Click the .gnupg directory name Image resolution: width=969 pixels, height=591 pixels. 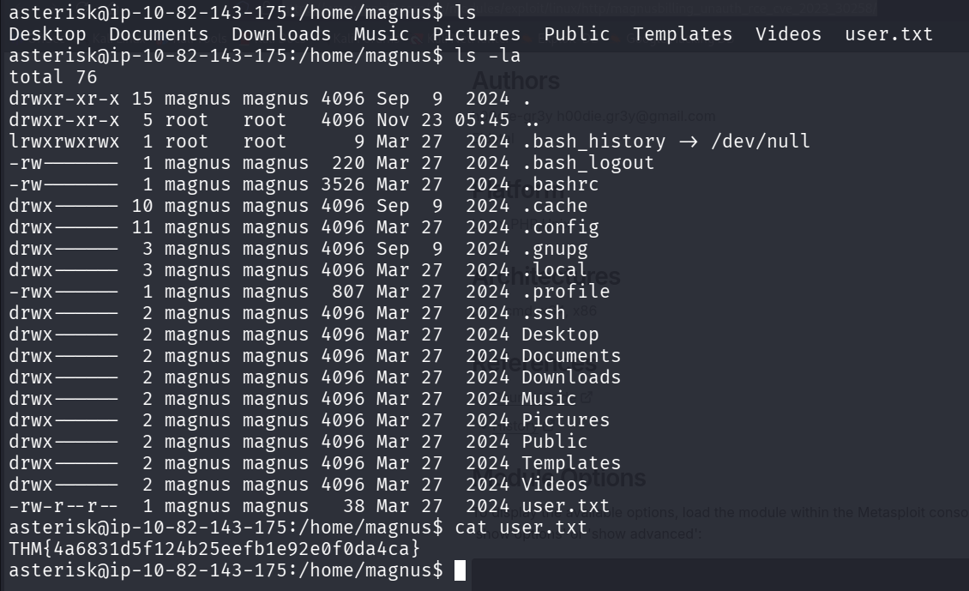(555, 248)
